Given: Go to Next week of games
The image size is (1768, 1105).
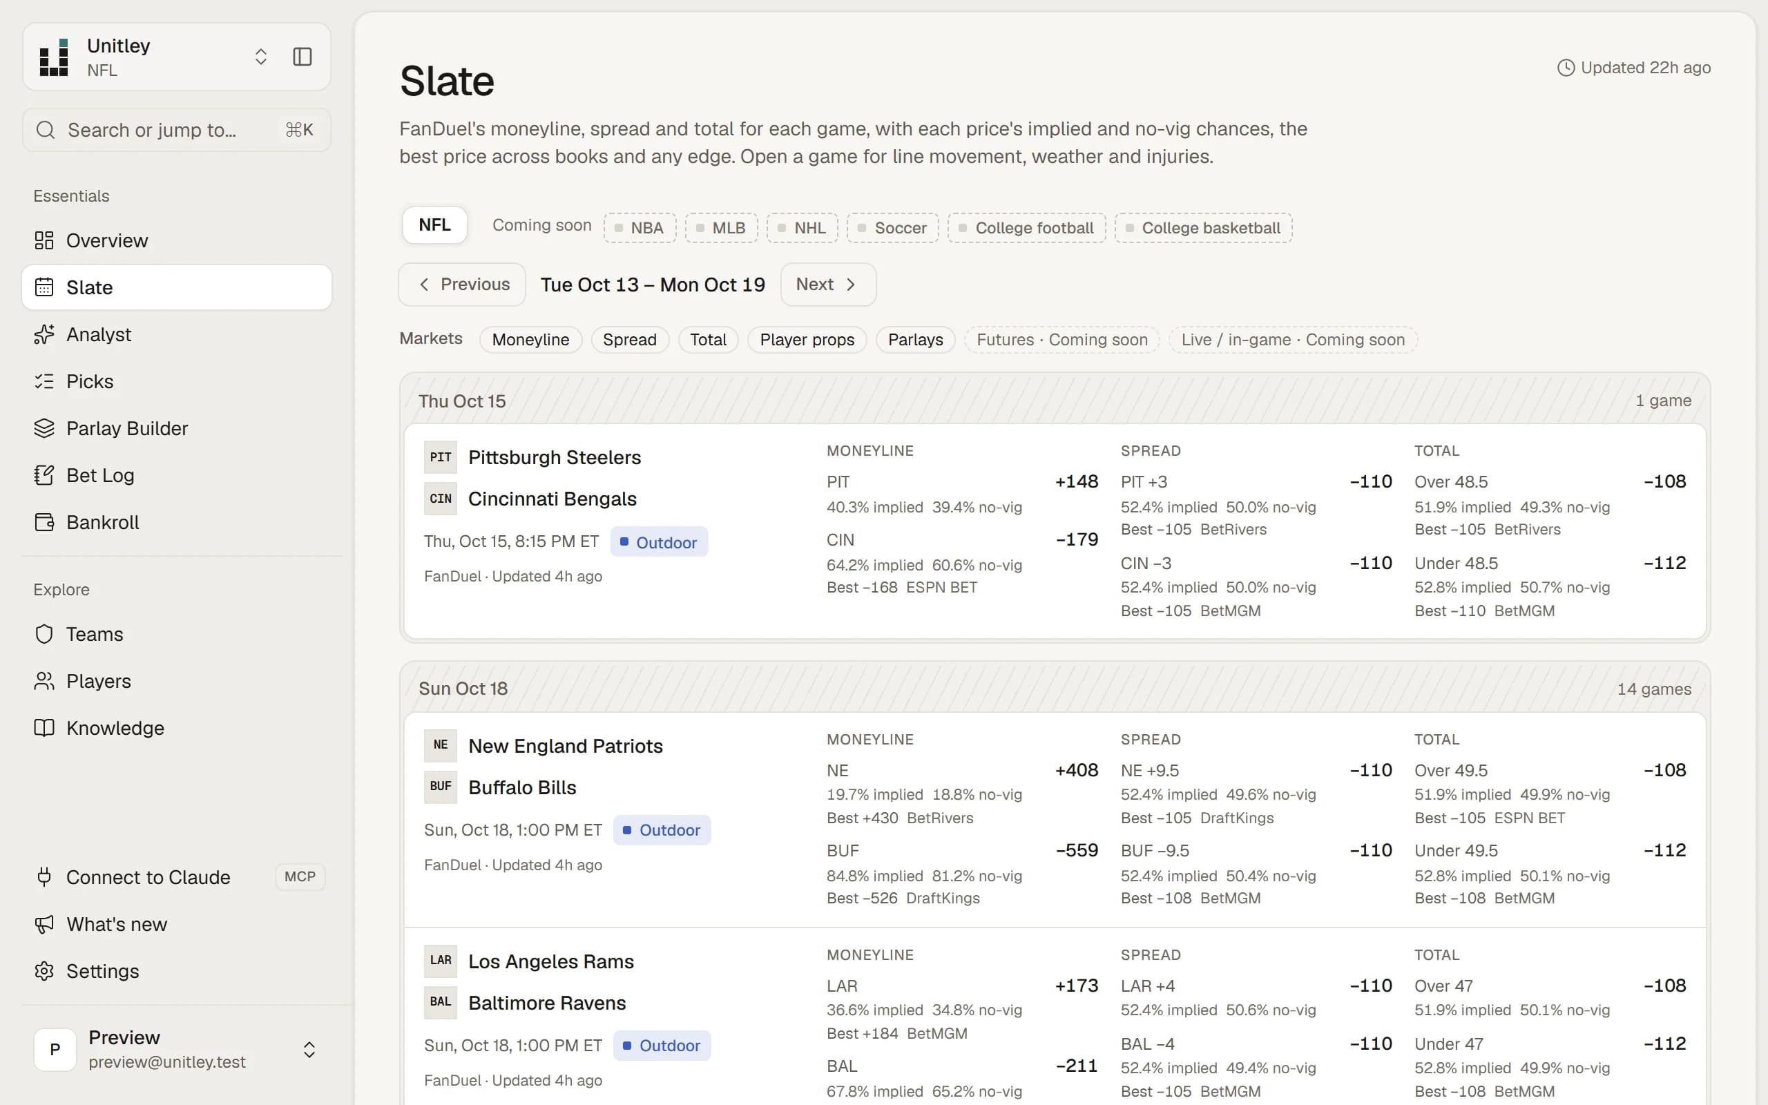Looking at the screenshot, I should tap(828, 285).
